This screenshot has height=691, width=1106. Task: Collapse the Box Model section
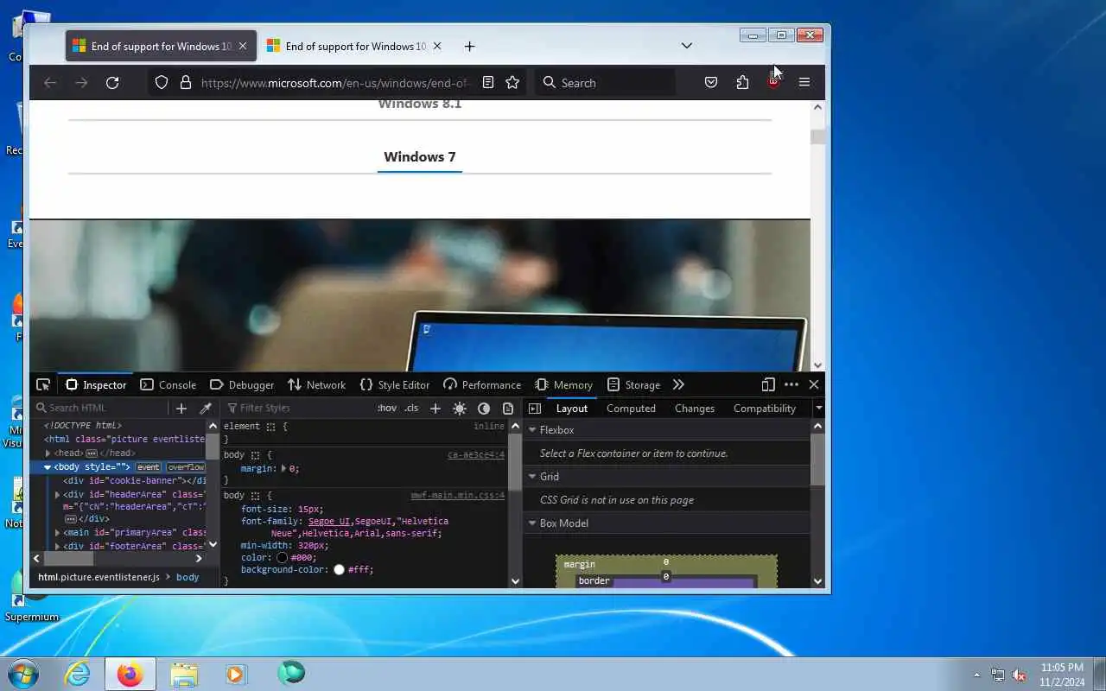click(533, 523)
